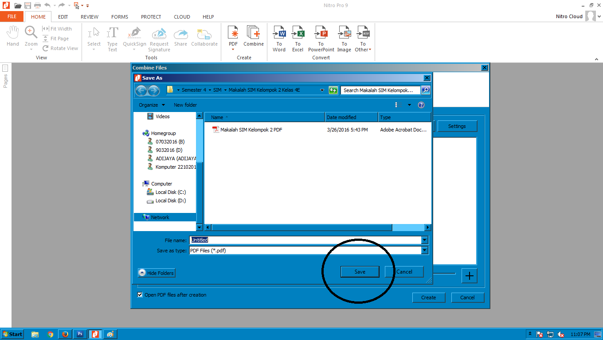Image resolution: width=603 pixels, height=340 pixels.
Task: Click the Collaborate icon
Action: [x=204, y=38]
